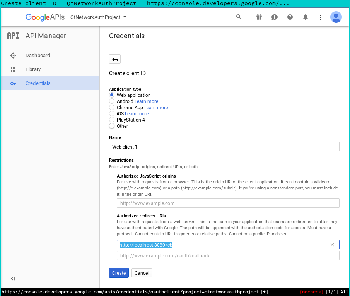The image size is (350, 296).
Task: Click the search magnifier icon
Action: click(239, 17)
